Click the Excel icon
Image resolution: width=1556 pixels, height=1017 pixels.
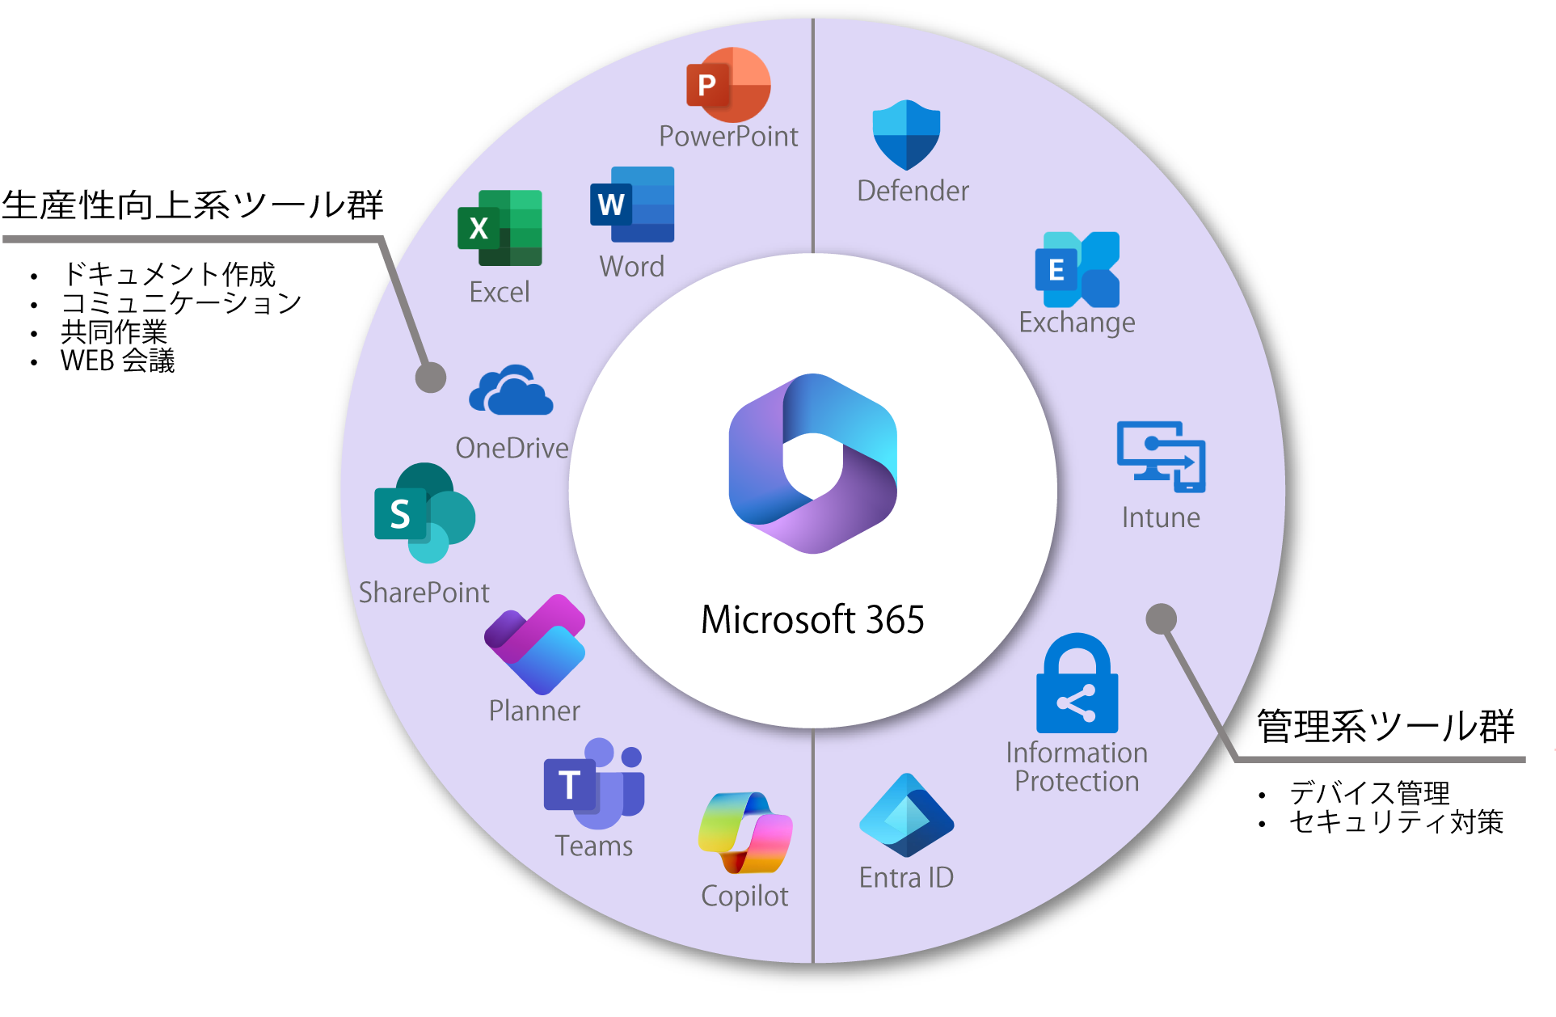[x=500, y=228]
